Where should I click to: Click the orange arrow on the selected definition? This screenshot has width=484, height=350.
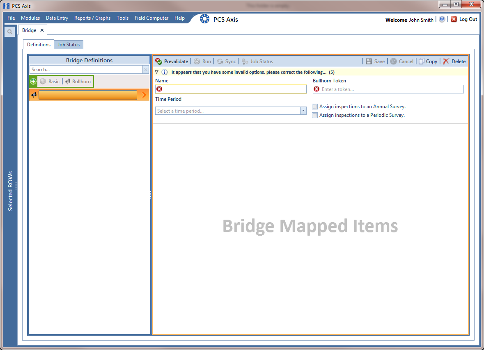(144, 95)
